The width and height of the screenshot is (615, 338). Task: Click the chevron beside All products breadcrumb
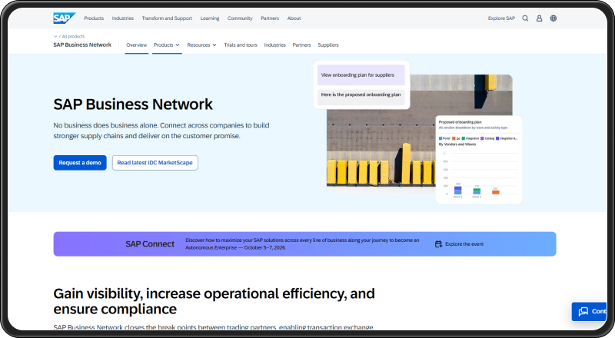(x=55, y=36)
